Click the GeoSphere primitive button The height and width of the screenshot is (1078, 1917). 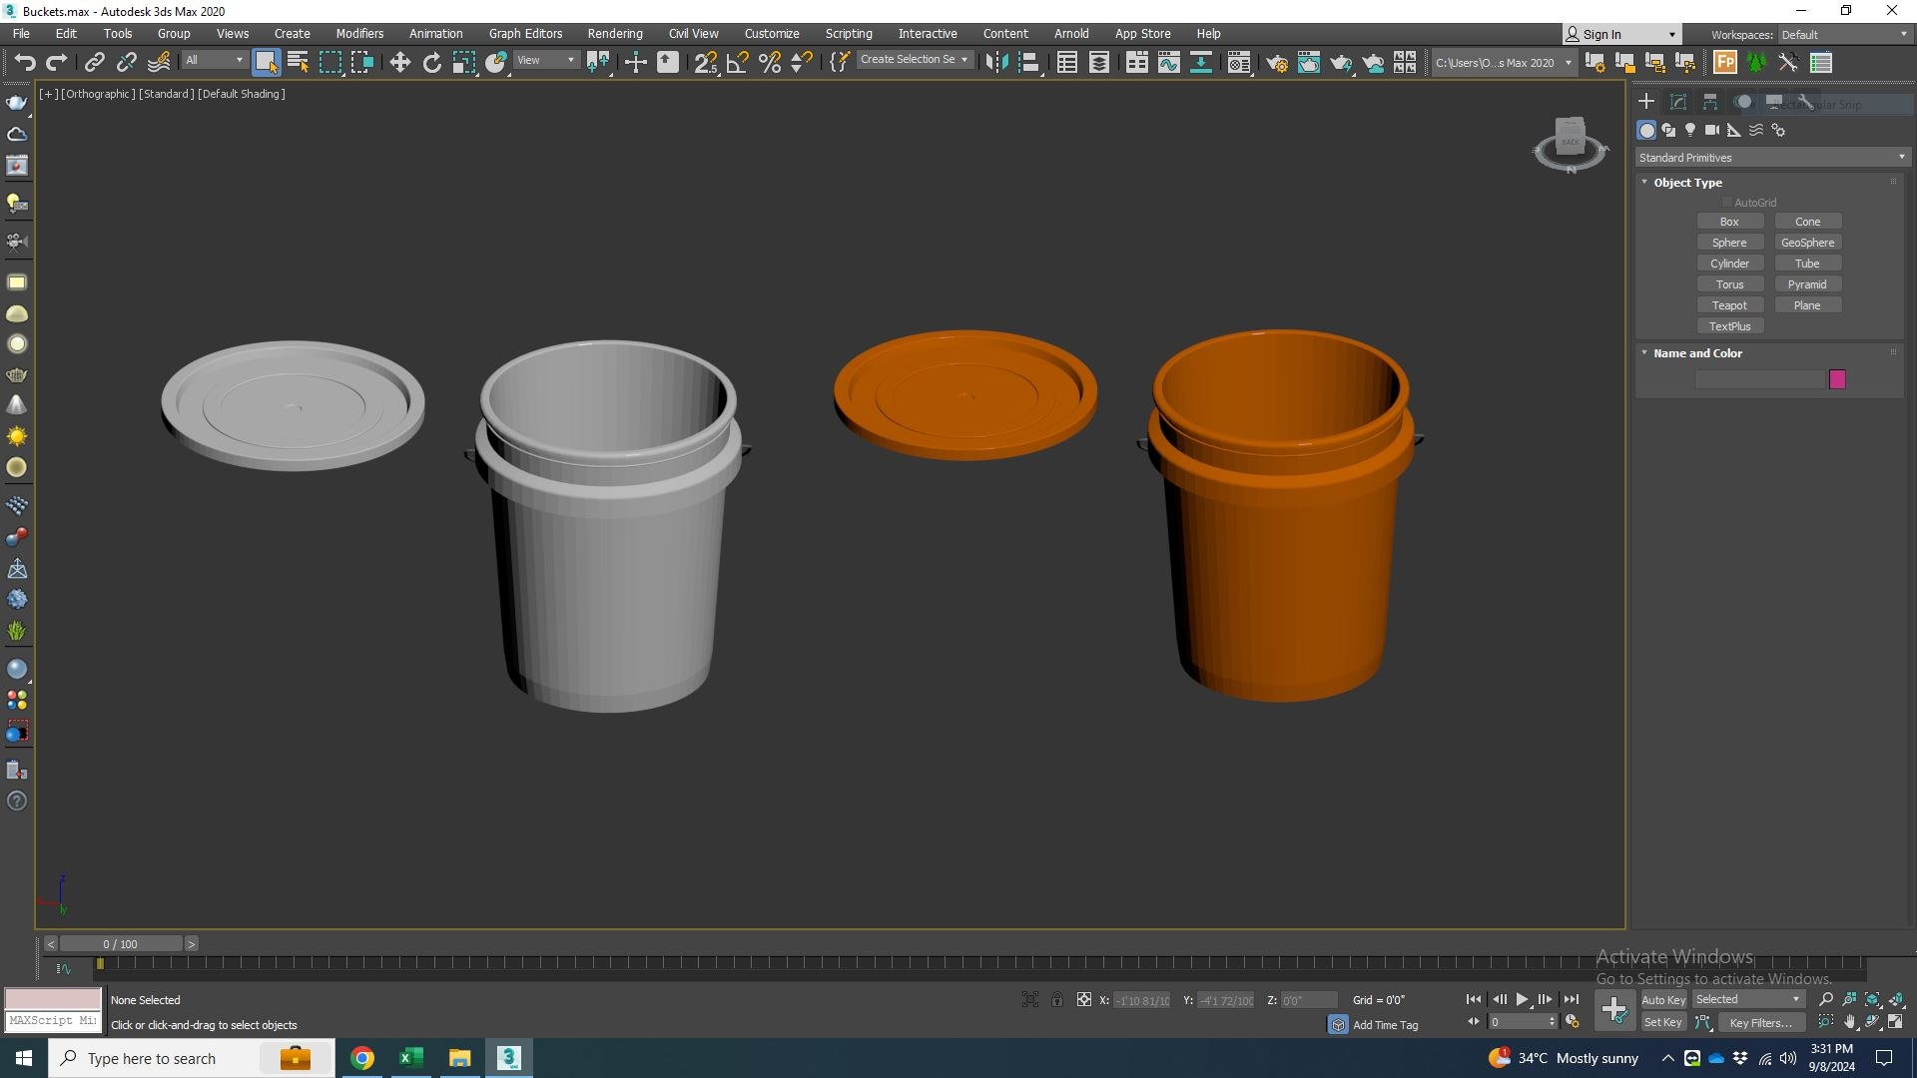[x=1807, y=243]
